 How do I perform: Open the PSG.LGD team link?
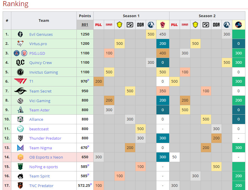(37, 53)
